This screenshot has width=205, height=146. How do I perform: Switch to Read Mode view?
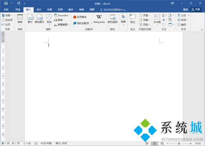(x=147, y=143)
